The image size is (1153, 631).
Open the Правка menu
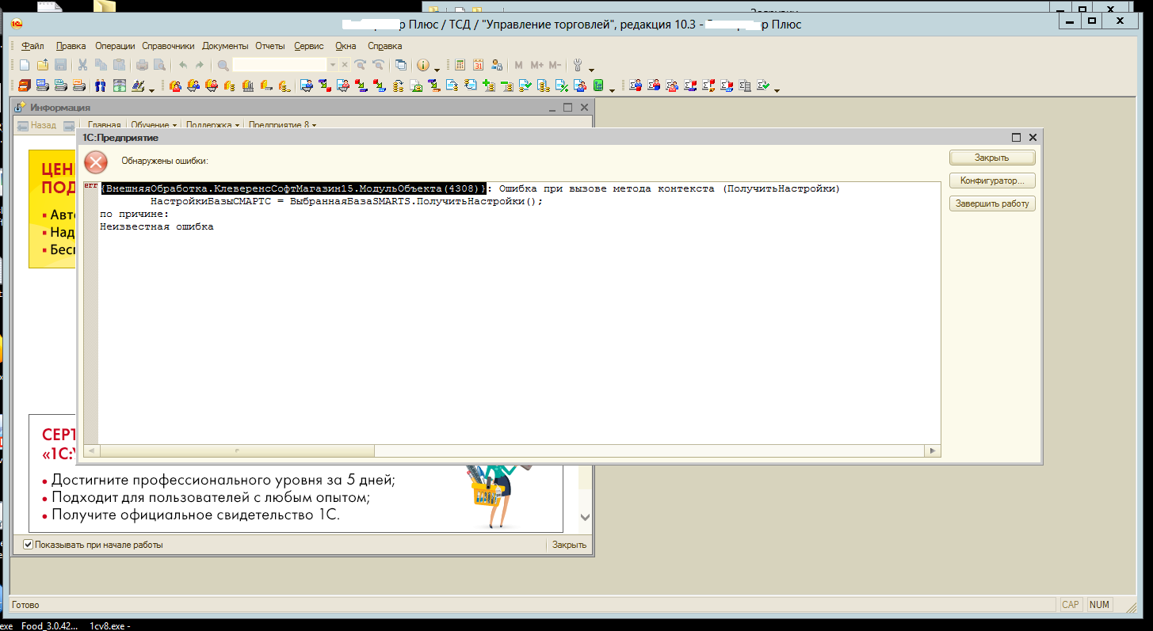coord(71,46)
